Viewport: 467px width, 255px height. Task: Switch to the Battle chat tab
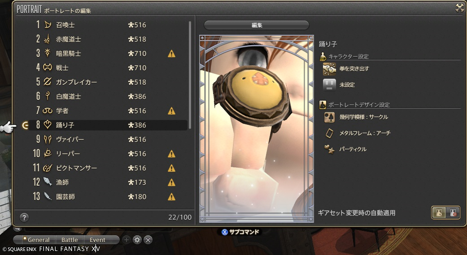70,240
